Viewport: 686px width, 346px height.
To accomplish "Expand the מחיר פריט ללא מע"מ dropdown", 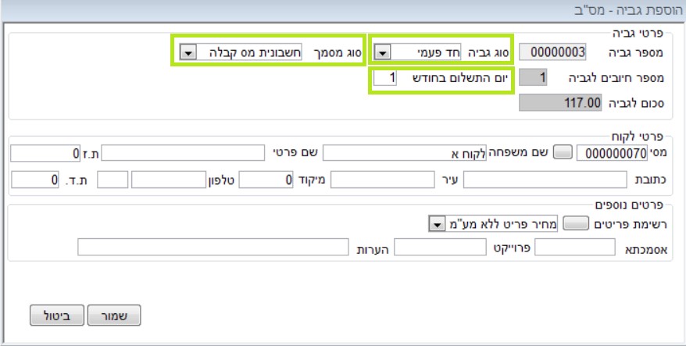I will (436, 225).
